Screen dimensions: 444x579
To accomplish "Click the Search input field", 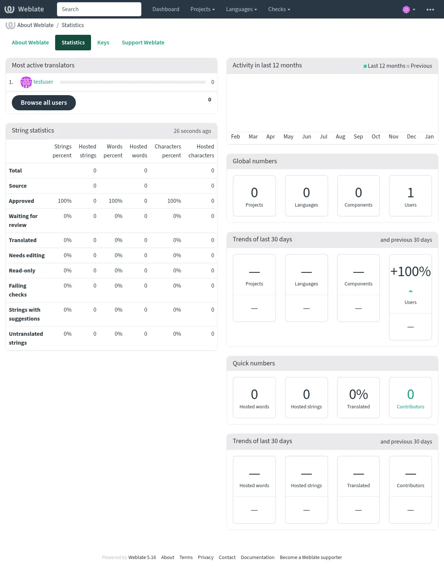I will click(99, 9).
